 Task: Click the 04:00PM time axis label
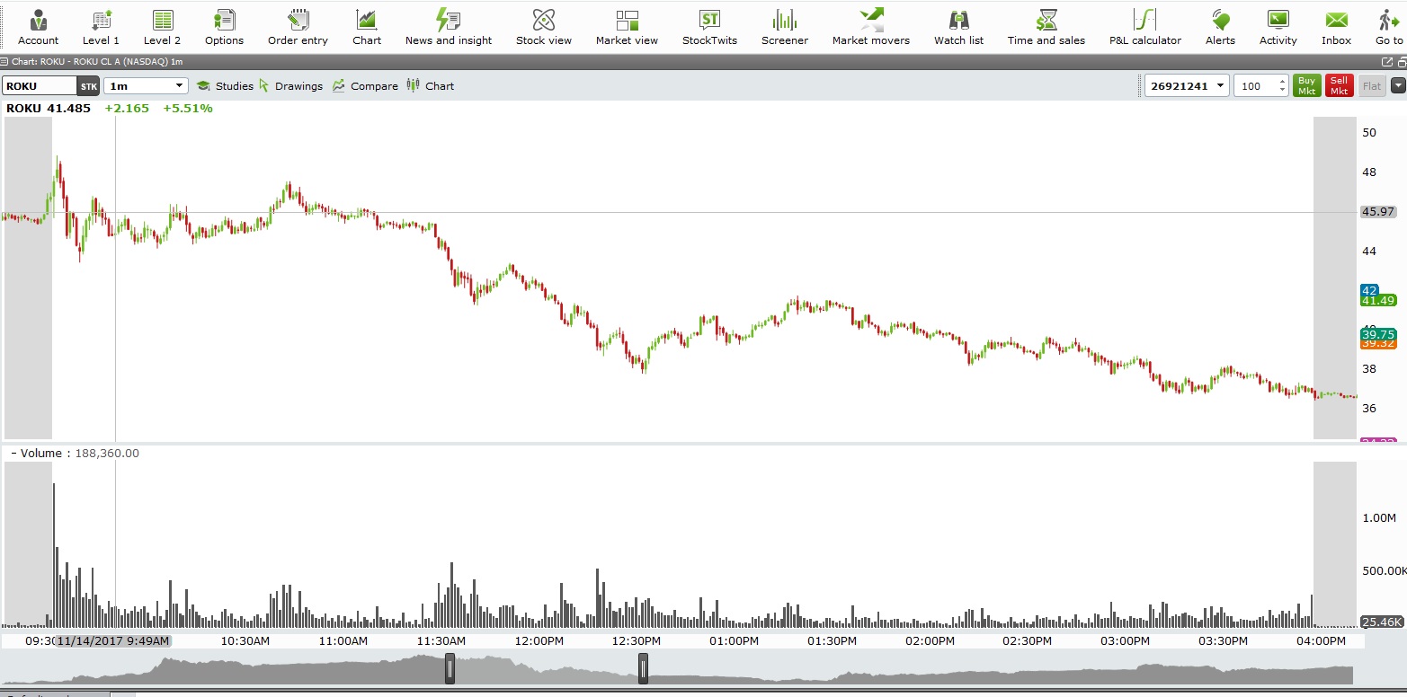coord(1321,641)
